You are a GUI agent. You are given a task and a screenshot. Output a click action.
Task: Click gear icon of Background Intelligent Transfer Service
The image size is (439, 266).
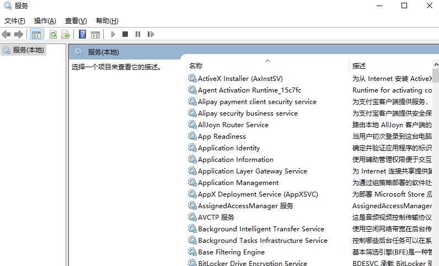192,229
